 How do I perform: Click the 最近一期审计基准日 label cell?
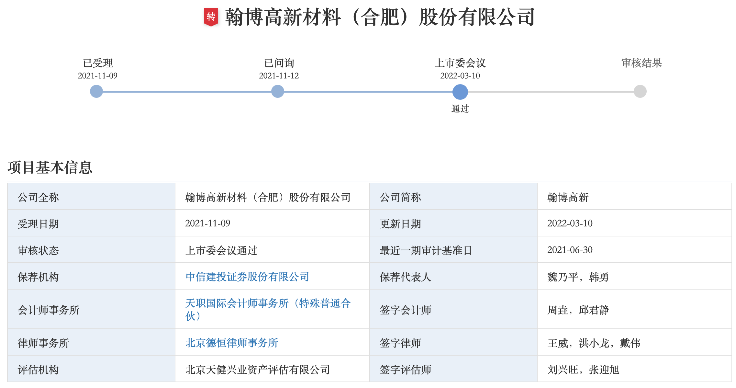pyautogui.click(x=453, y=250)
